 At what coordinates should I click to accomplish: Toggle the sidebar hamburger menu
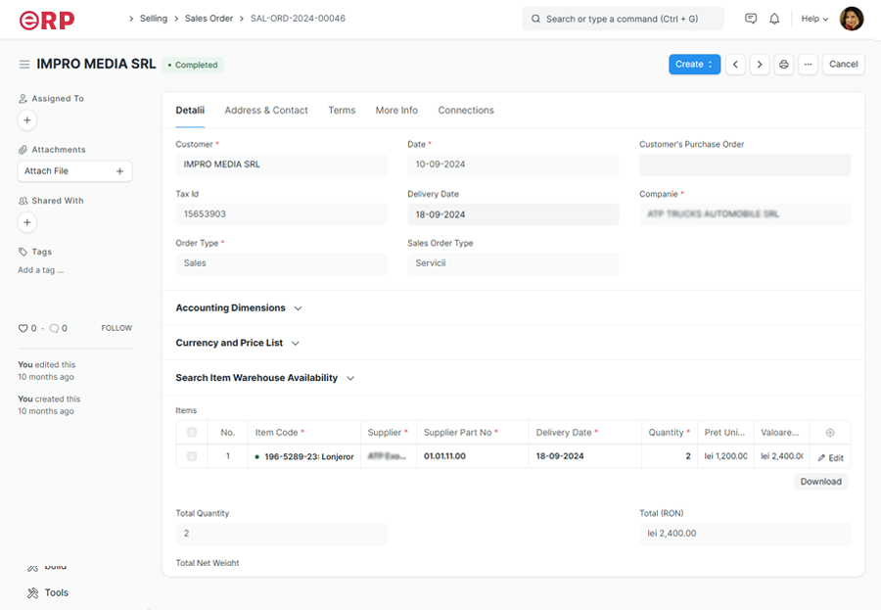[x=24, y=65]
